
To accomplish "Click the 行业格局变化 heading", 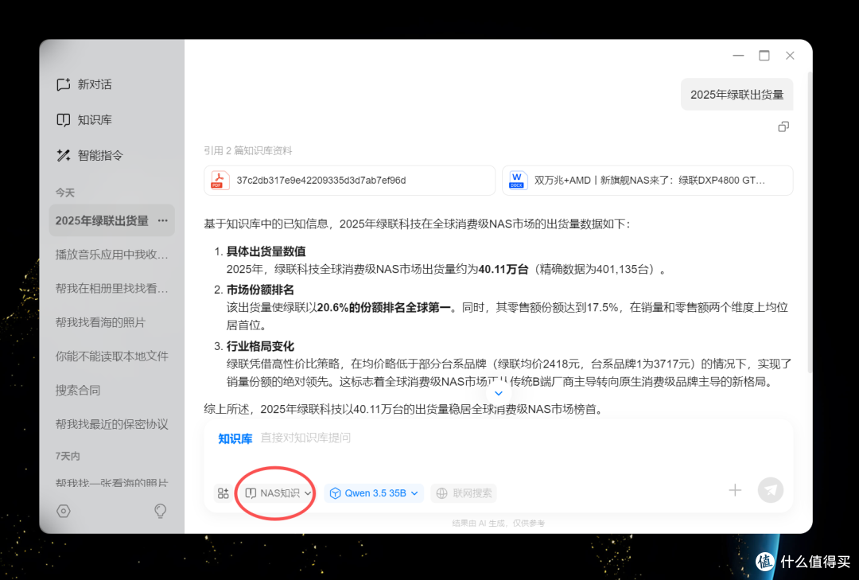I will tap(260, 346).
